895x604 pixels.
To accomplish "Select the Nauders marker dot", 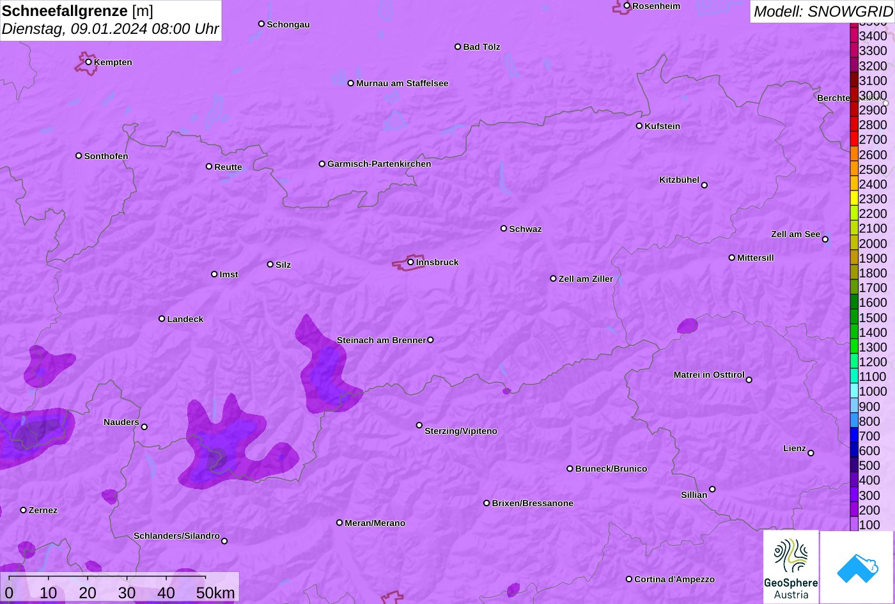I will click(x=144, y=427).
